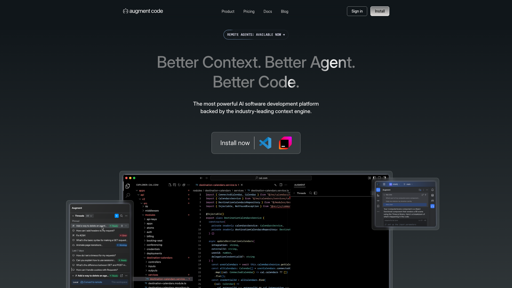This screenshot has height=288, width=512.
Task: Open the Fix #294 thread
Action: (x=100, y=235)
